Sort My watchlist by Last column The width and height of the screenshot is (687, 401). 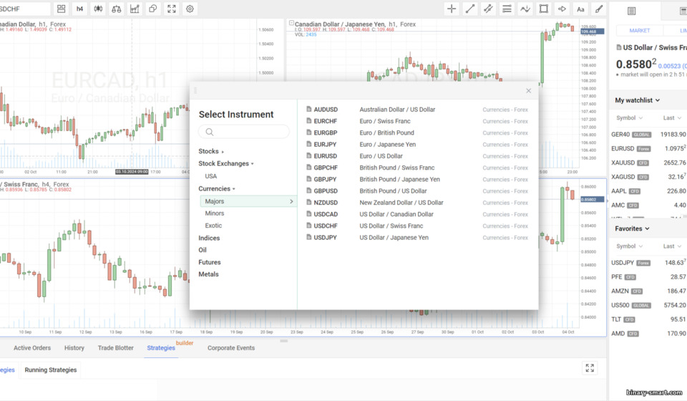[x=672, y=118]
